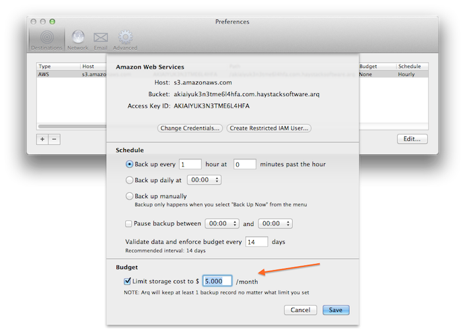Click the Schedule column header
Screen dimensions: 465x330
[x=412, y=67]
